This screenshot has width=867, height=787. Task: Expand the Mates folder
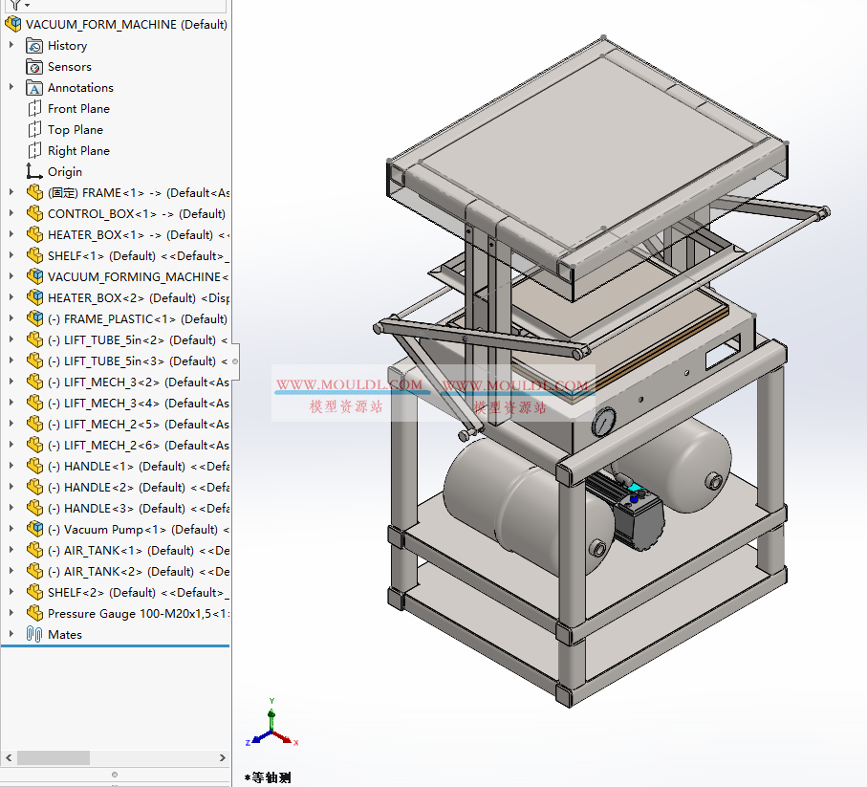11,635
